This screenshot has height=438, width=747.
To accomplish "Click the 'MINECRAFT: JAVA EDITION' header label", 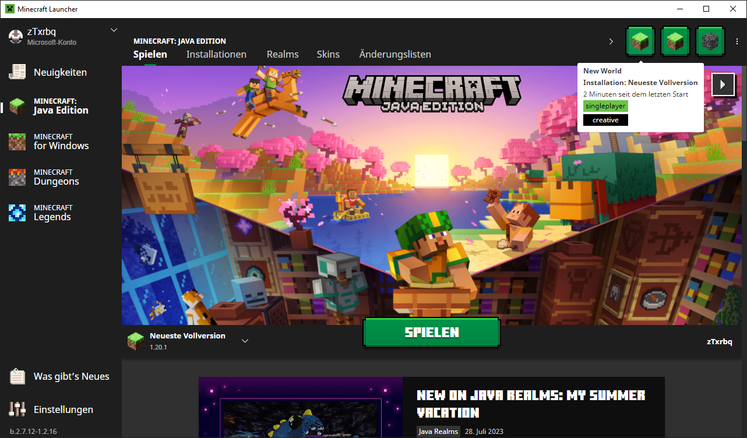I will pyautogui.click(x=179, y=41).
